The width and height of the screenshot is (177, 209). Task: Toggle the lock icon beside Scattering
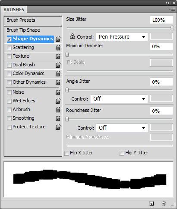(x=58, y=48)
